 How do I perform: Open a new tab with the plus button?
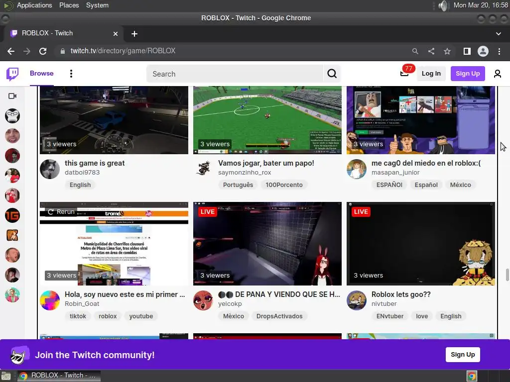point(134,34)
